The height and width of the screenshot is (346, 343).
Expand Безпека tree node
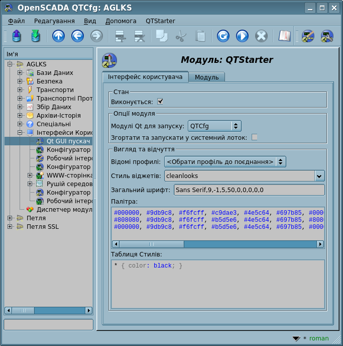point(20,81)
